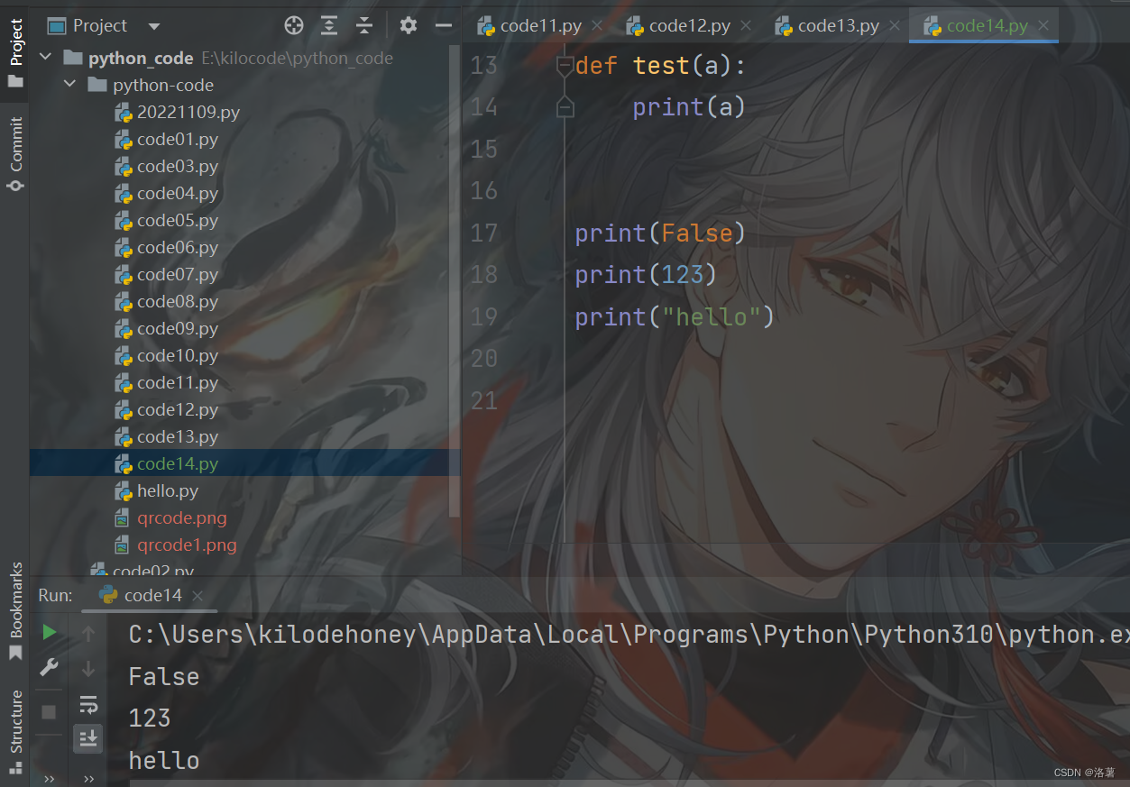Screen dimensions: 1130x787
Task: Select code09.py in project tree
Action: click(167, 328)
